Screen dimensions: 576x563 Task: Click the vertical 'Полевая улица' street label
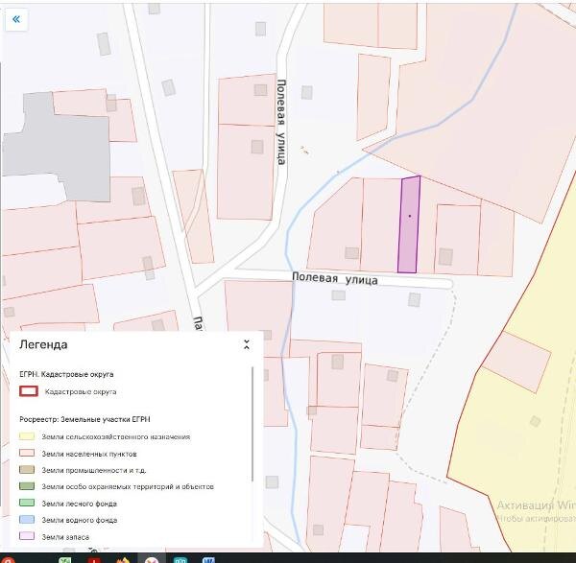(x=281, y=122)
